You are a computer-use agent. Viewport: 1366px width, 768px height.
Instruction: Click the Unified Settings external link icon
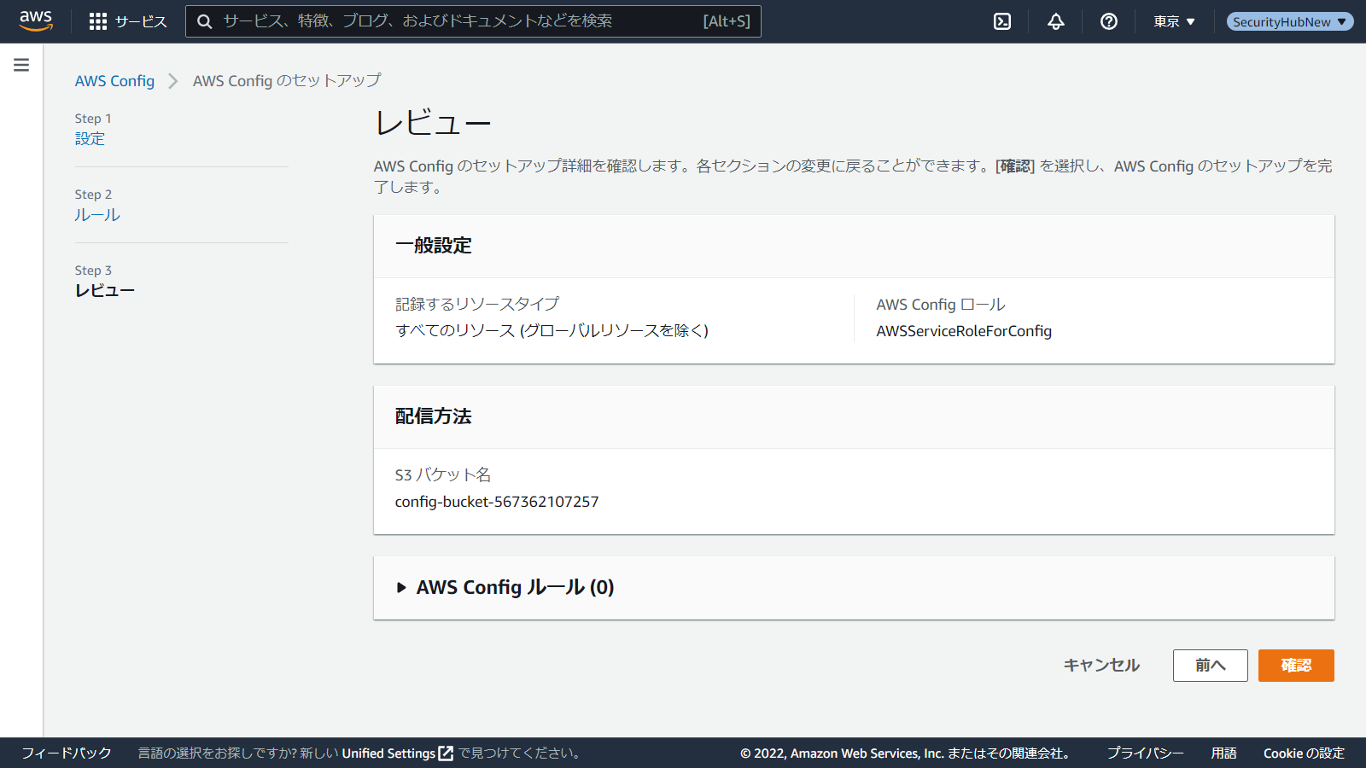coord(446,753)
